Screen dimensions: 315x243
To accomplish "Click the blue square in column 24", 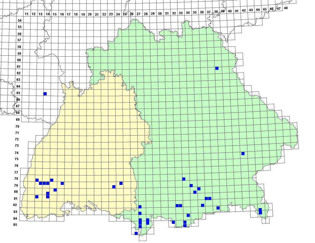I will coord(121,183).
